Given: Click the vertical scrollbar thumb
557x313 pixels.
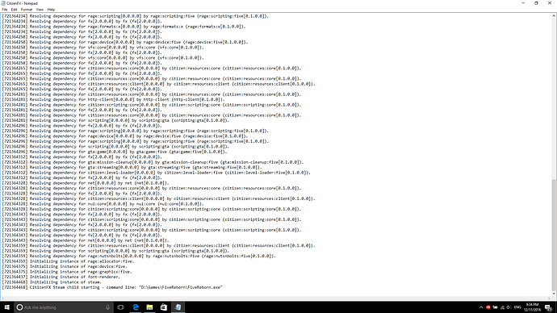Looking at the screenshot, I should 554,234.
